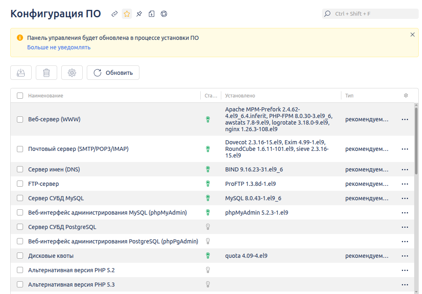
Task: Tick the checkbox for Веб-сервер (WWW)
Action: [x=20, y=119]
